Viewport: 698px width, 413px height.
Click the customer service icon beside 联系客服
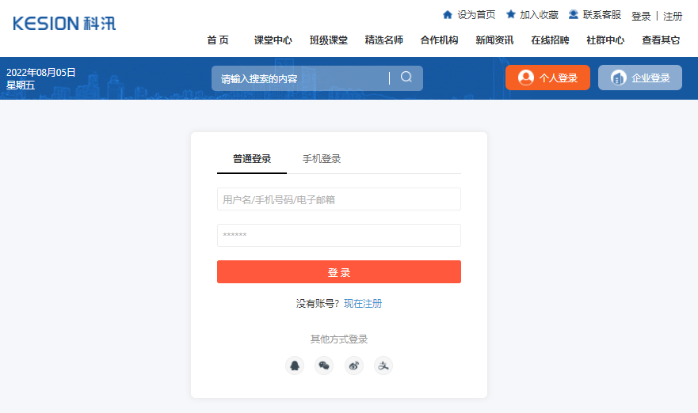574,15
